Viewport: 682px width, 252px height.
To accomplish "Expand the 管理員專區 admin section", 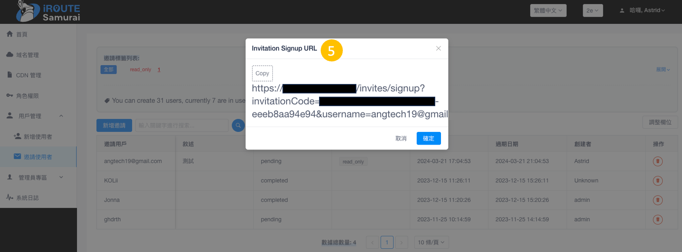I will [x=61, y=177].
